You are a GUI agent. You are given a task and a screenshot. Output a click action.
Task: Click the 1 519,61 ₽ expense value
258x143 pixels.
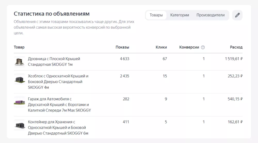[233, 59]
